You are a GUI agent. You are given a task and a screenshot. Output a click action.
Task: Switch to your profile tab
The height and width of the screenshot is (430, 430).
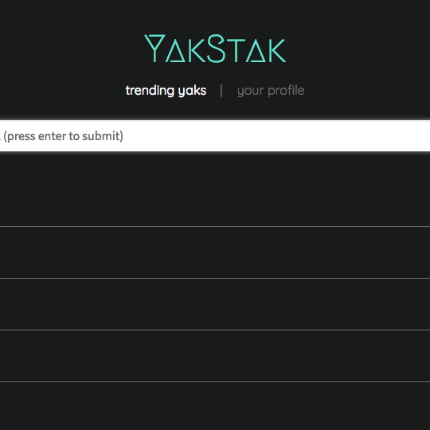pyautogui.click(x=271, y=91)
